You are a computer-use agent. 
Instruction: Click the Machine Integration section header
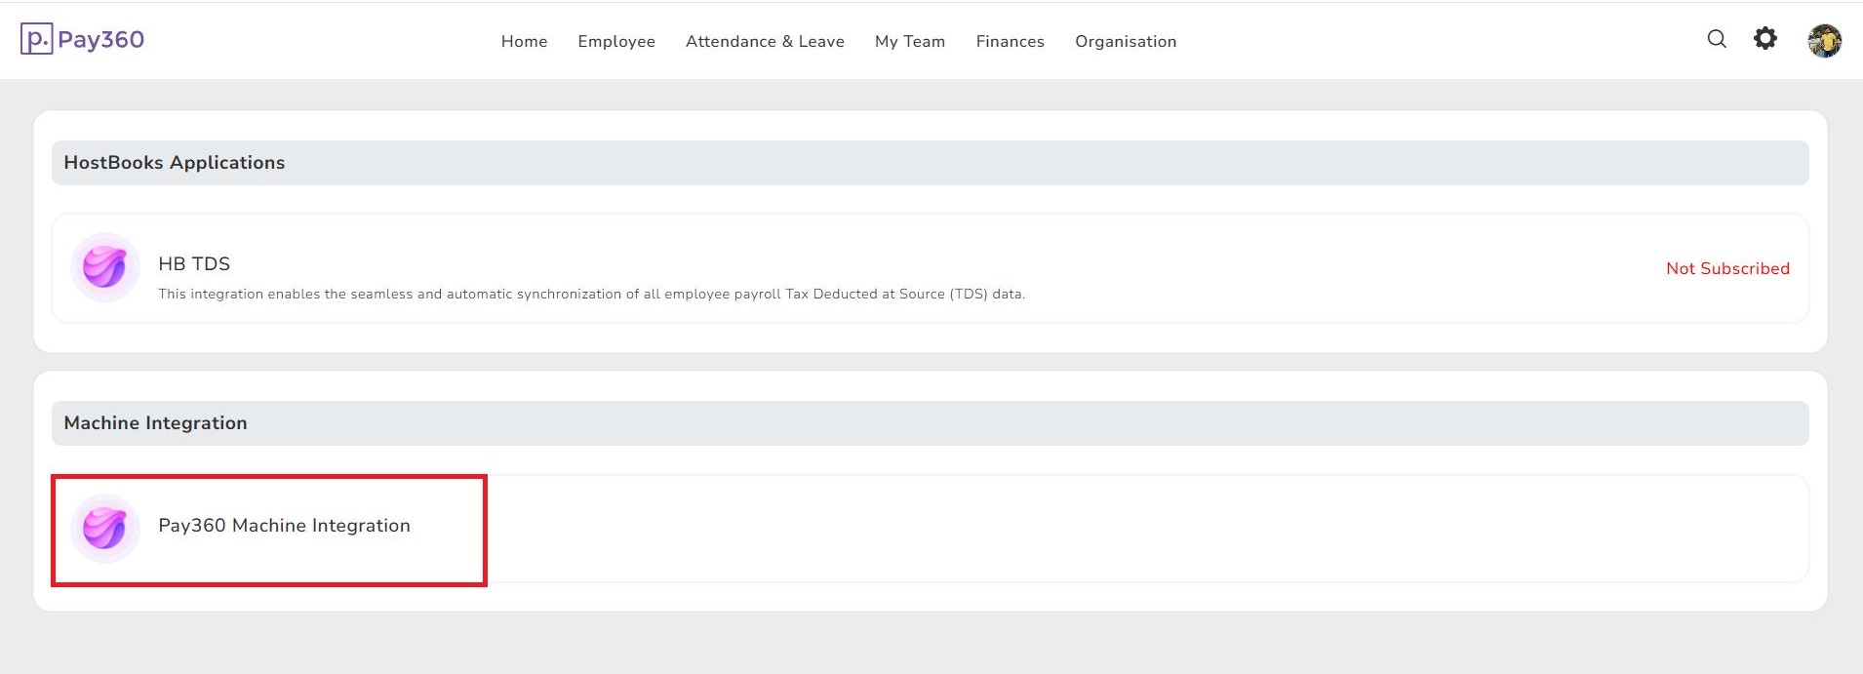coord(931,423)
